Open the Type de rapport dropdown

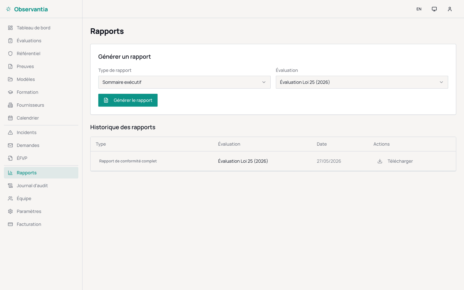point(184,82)
